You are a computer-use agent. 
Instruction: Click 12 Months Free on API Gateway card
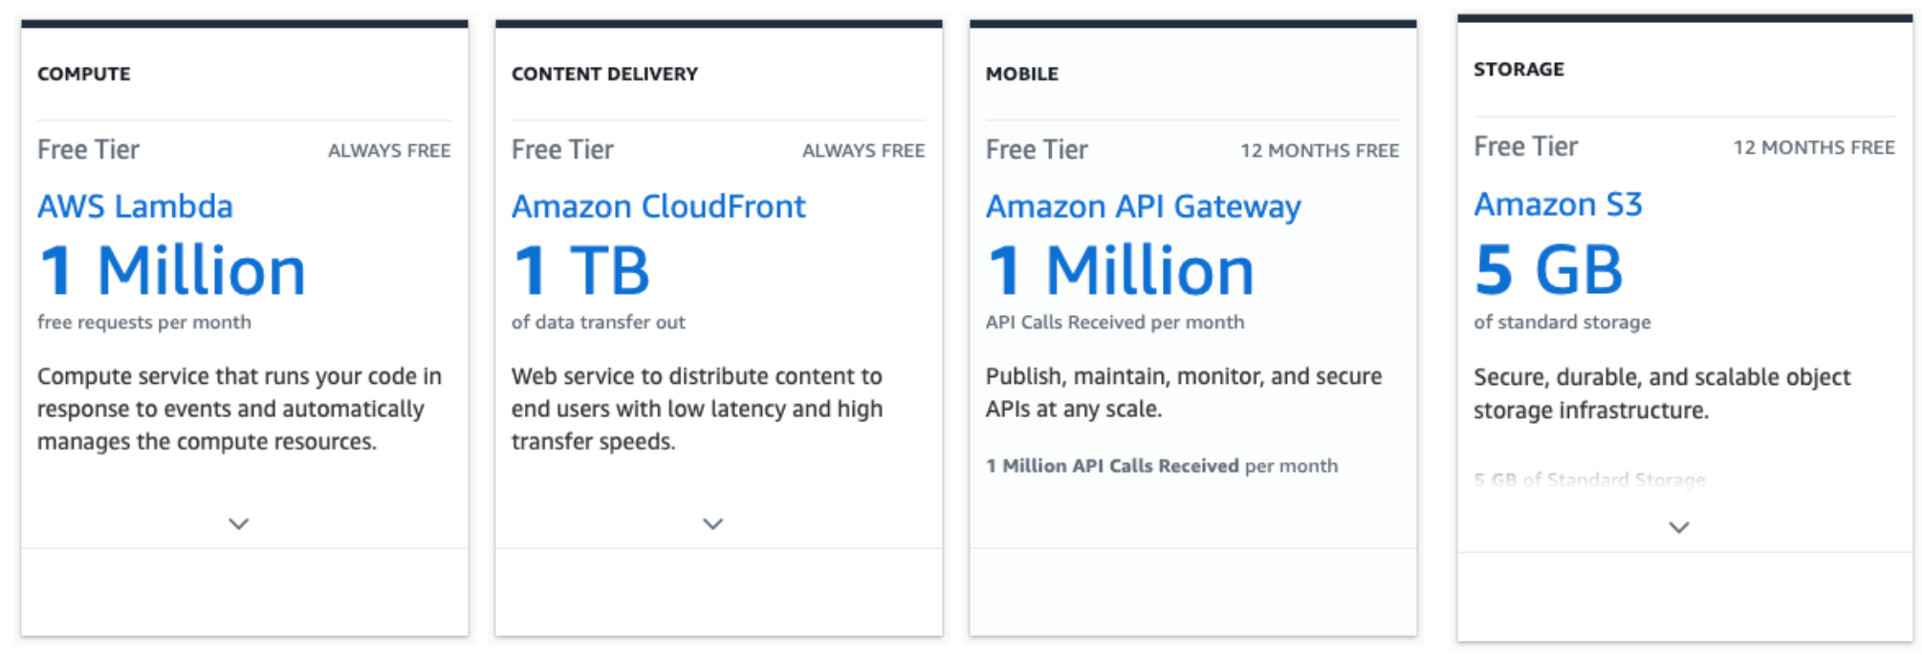pyautogui.click(x=1320, y=151)
